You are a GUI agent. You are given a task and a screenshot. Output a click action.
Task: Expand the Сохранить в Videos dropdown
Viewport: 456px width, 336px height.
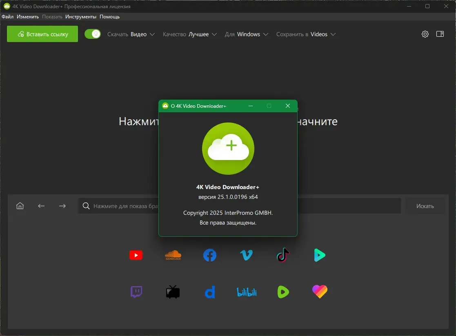(x=306, y=34)
